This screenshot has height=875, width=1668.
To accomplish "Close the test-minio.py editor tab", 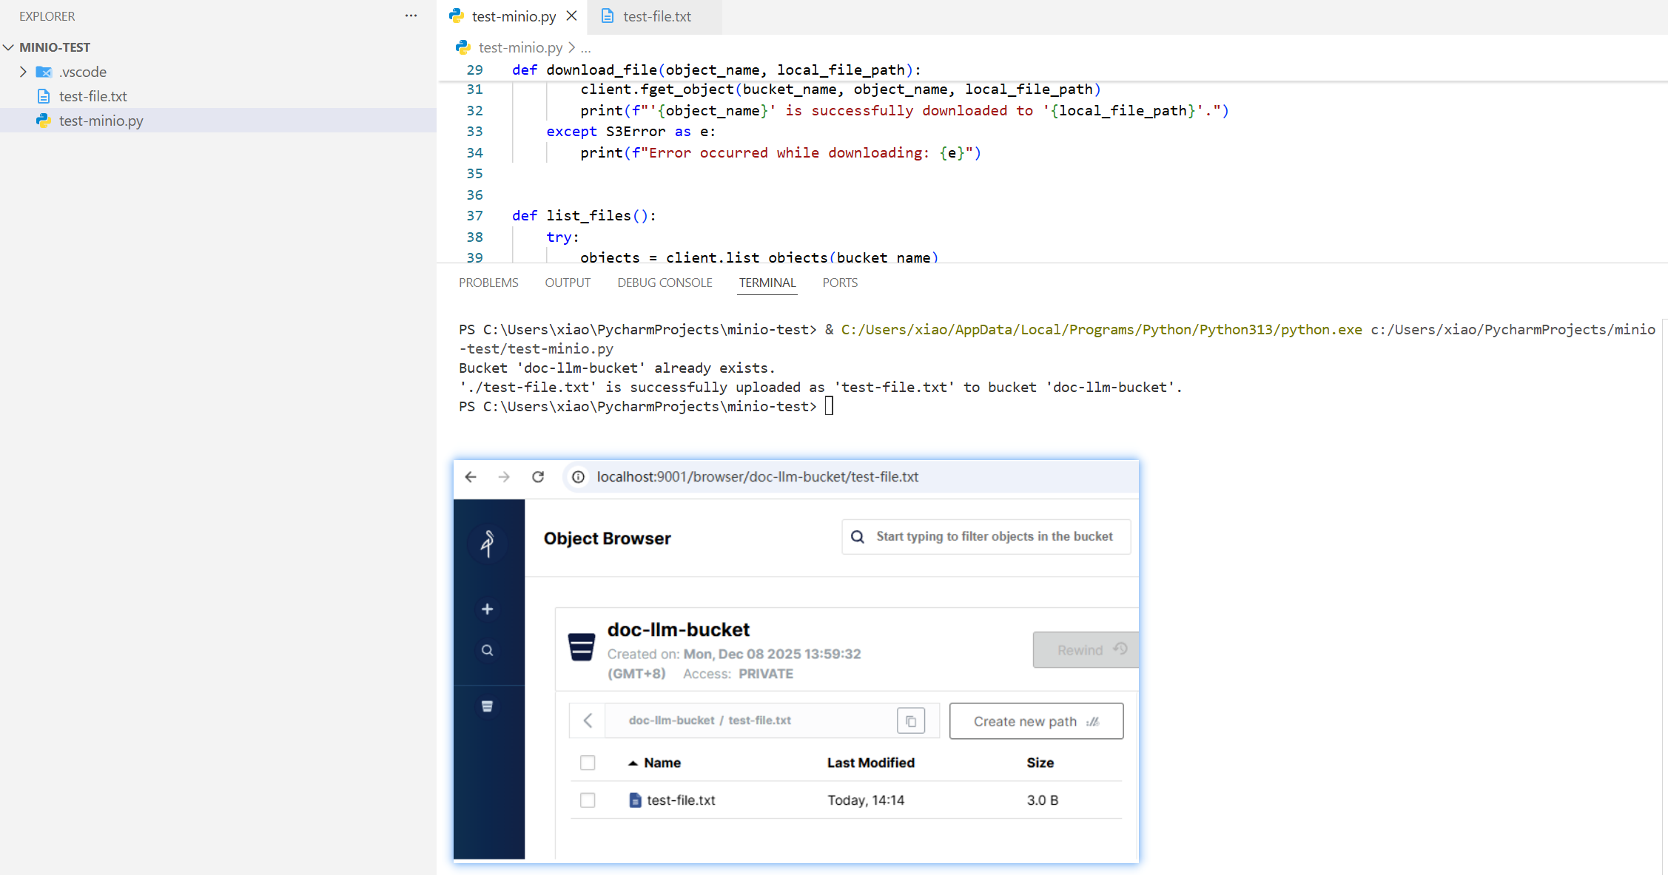I will 572,16.
